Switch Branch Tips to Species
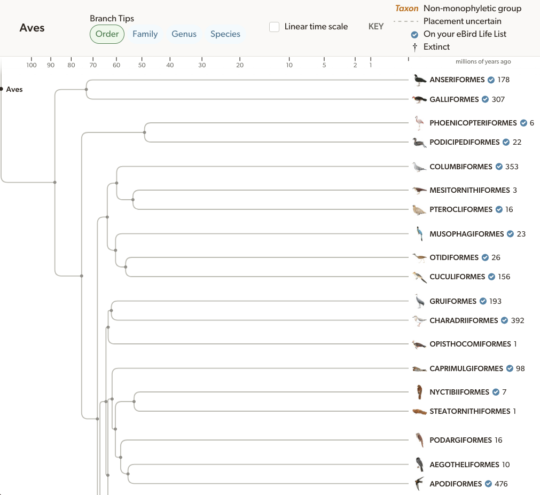Screen dimensions: 540x495 [225, 34]
